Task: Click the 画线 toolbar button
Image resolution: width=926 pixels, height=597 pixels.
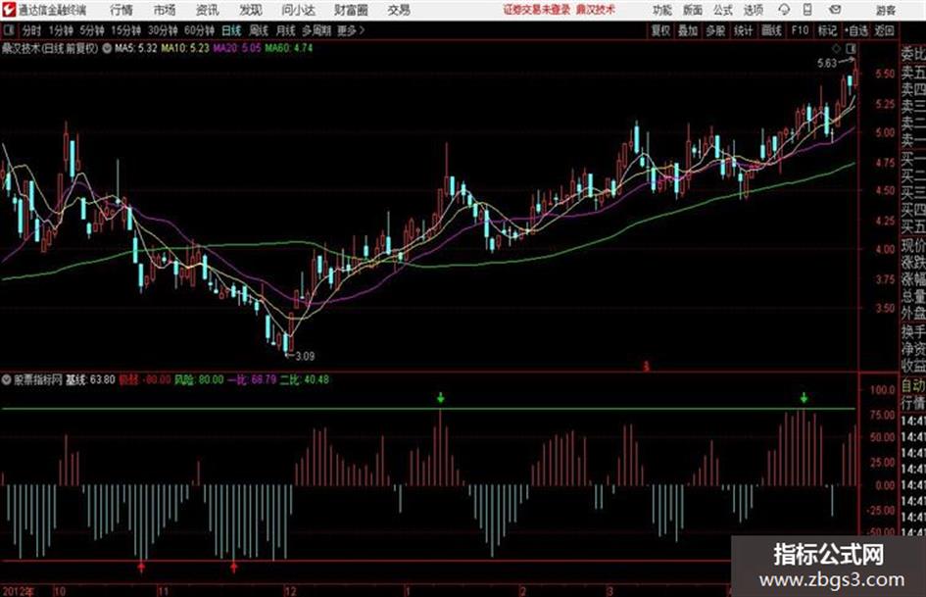Action: (x=771, y=30)
